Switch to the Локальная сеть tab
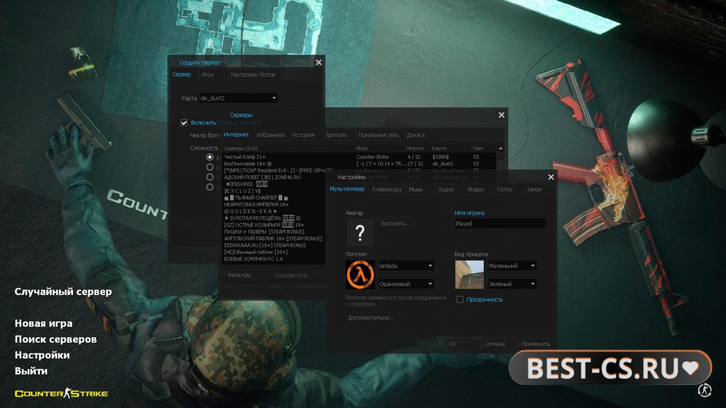The image size is (726, 408). tap(378, 135)
